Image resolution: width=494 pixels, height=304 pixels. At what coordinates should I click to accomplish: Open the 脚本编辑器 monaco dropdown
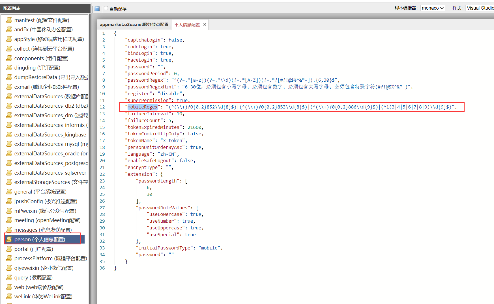(432, 8)
